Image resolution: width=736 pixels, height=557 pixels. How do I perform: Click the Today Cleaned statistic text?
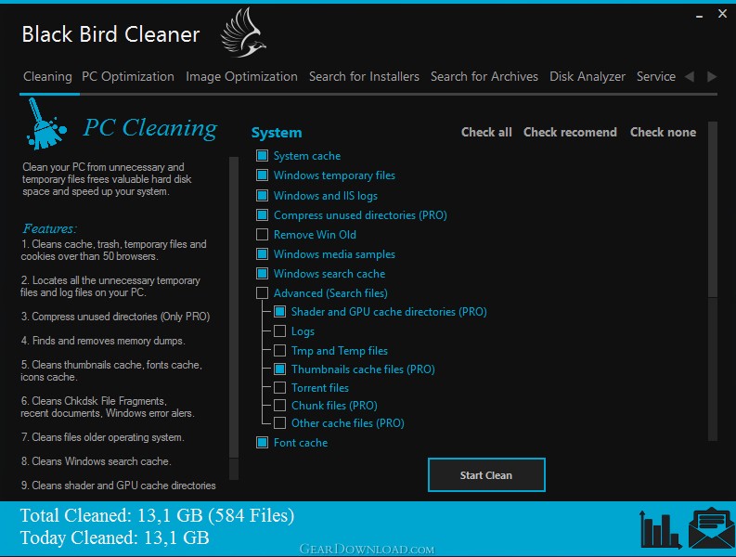114,538
